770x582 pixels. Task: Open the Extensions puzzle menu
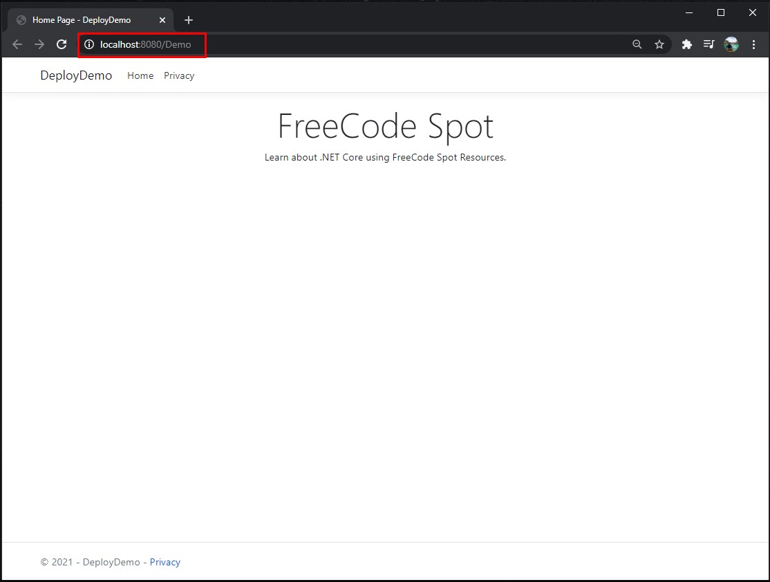click(x=686, y=44)
